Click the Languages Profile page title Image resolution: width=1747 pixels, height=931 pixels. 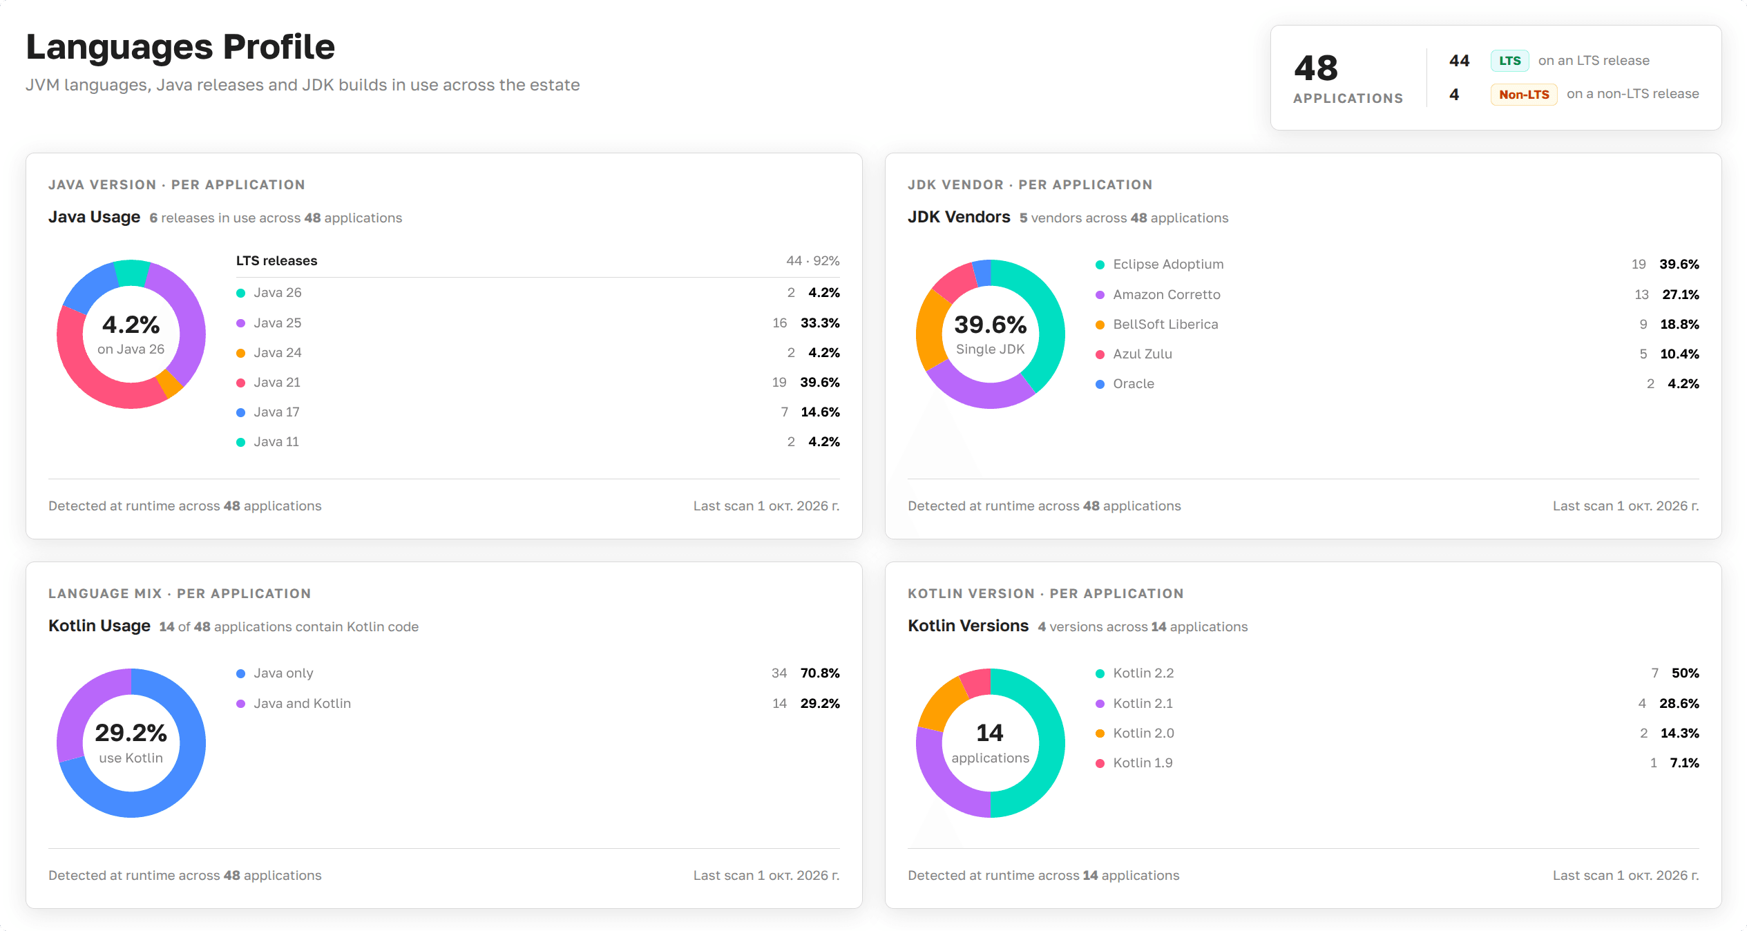pos(180,47)
